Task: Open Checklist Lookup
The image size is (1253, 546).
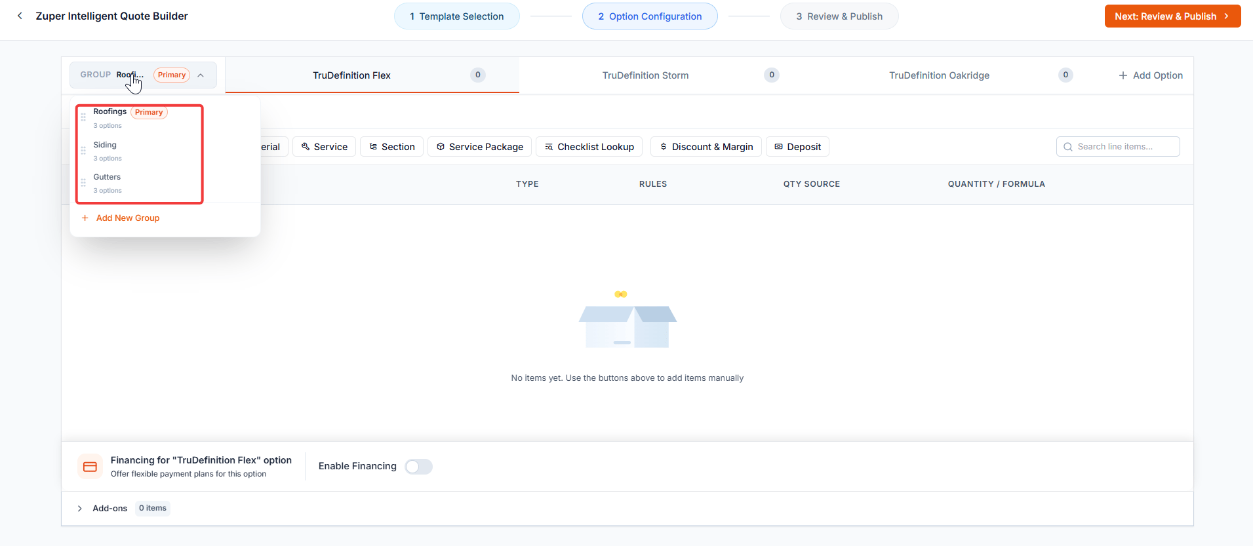Action: 589,147
